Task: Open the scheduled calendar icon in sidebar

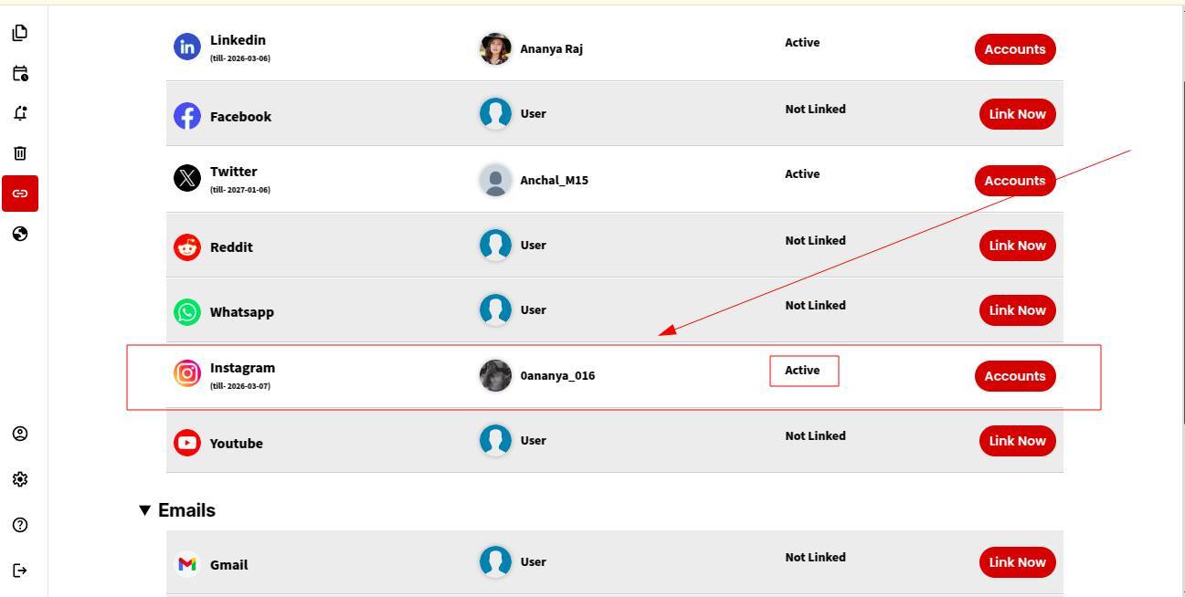Action: click(x=19, y=73)
